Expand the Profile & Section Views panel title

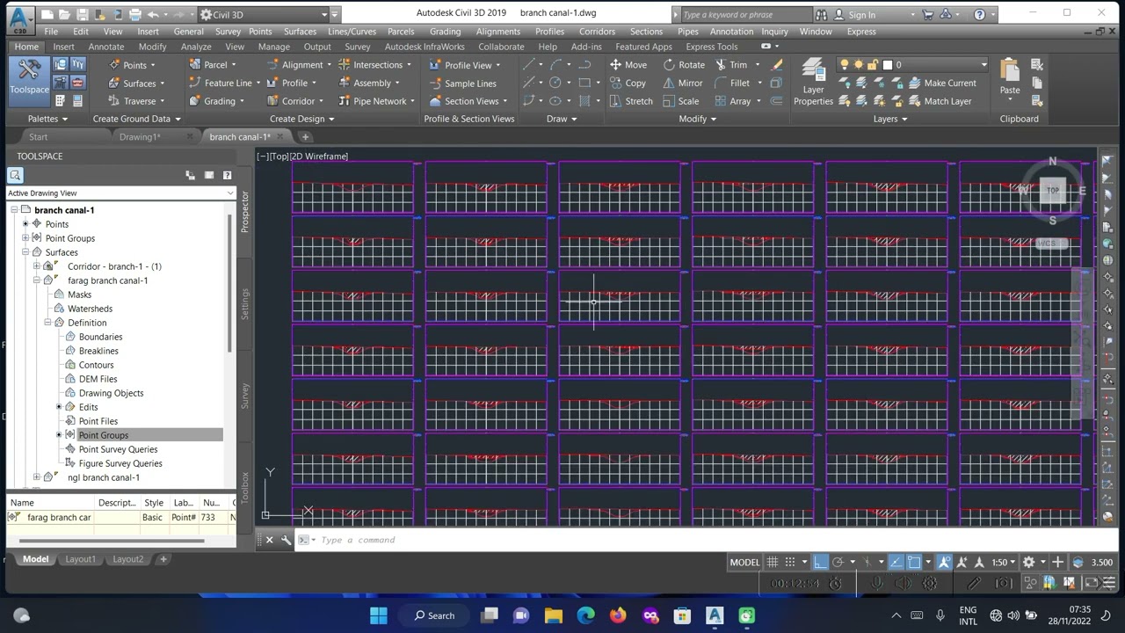tap(469, 119)
